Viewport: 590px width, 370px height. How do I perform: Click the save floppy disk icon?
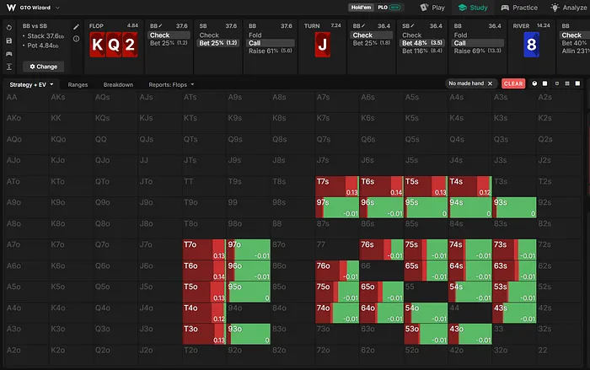click(9, 40)
